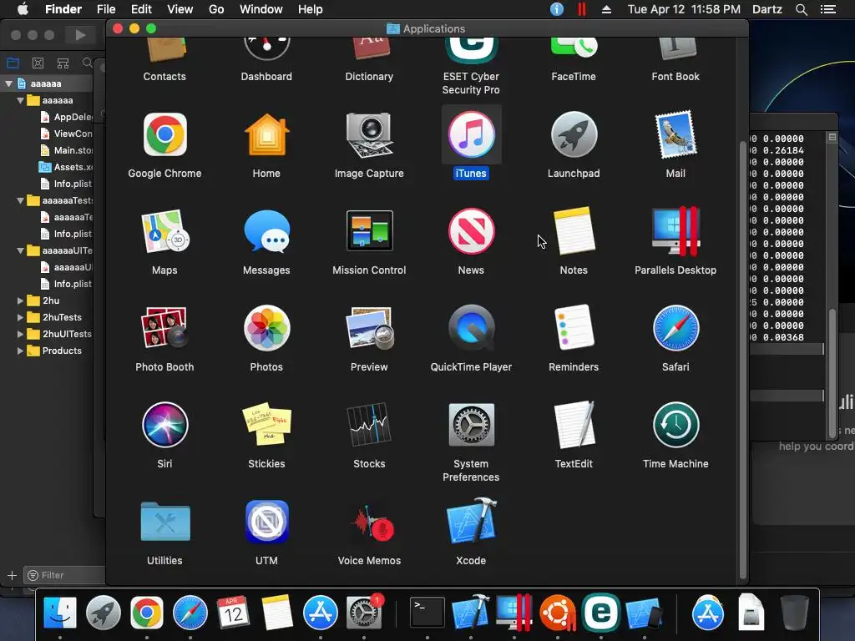Image resolution: width=855 pixels, height=641 pixels.
Task: Open the Photo Booth app
Action: point(164,327)
